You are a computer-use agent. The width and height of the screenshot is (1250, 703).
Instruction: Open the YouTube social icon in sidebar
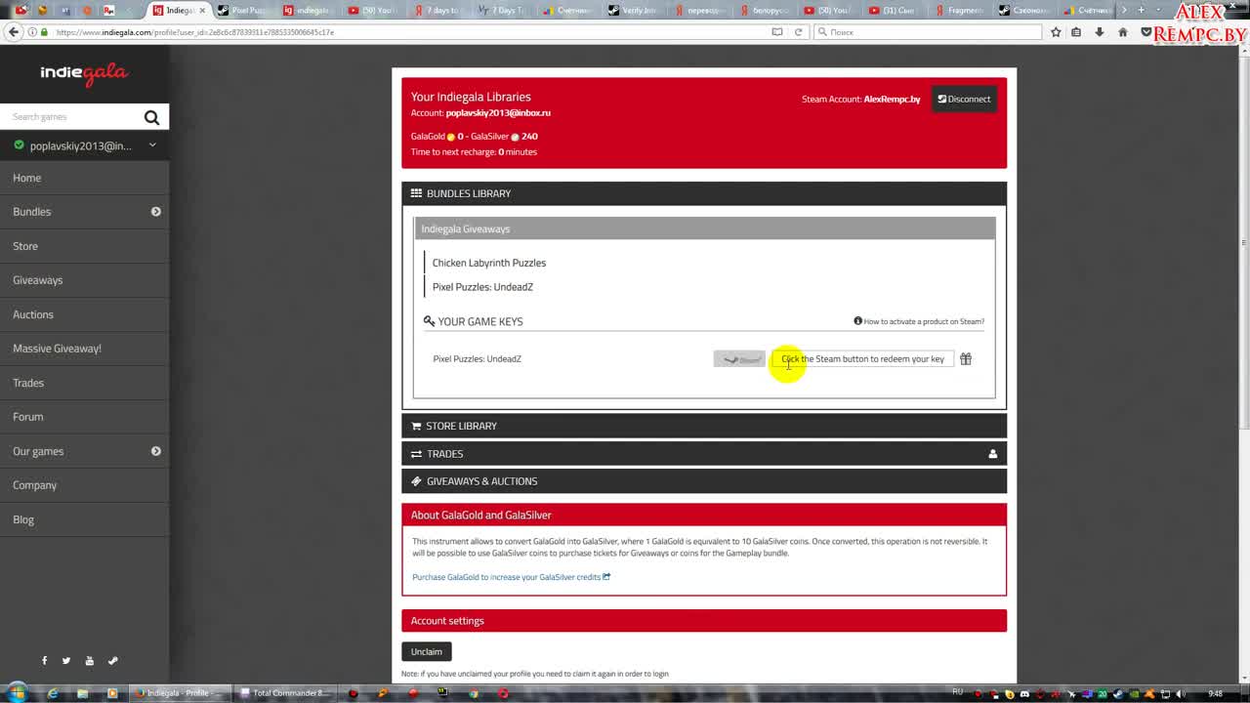coord(90,661)
